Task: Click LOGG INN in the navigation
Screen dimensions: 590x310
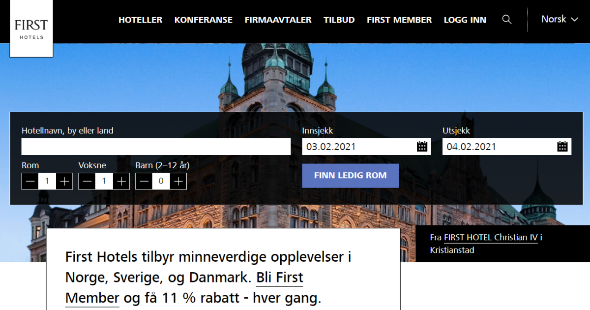Action: 465,20
